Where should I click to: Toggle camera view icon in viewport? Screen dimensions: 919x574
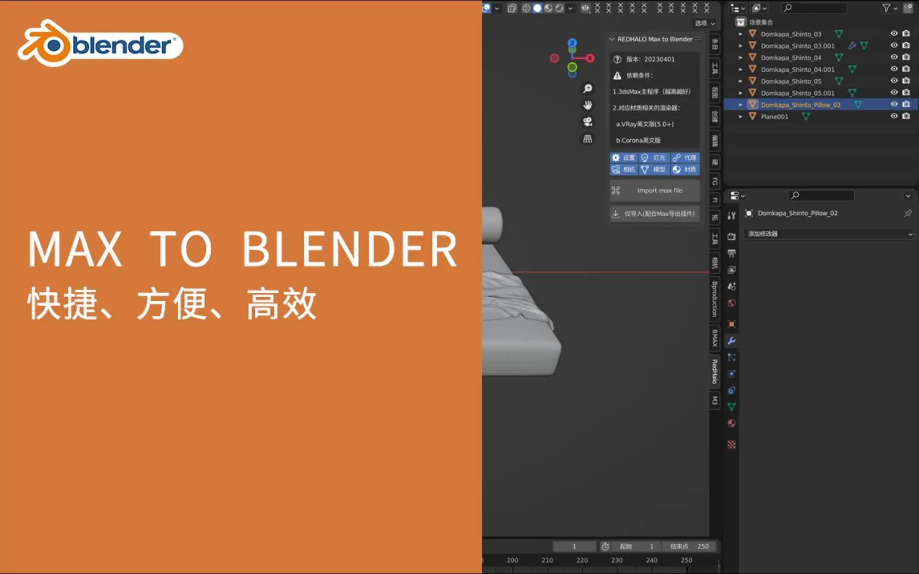588,122
